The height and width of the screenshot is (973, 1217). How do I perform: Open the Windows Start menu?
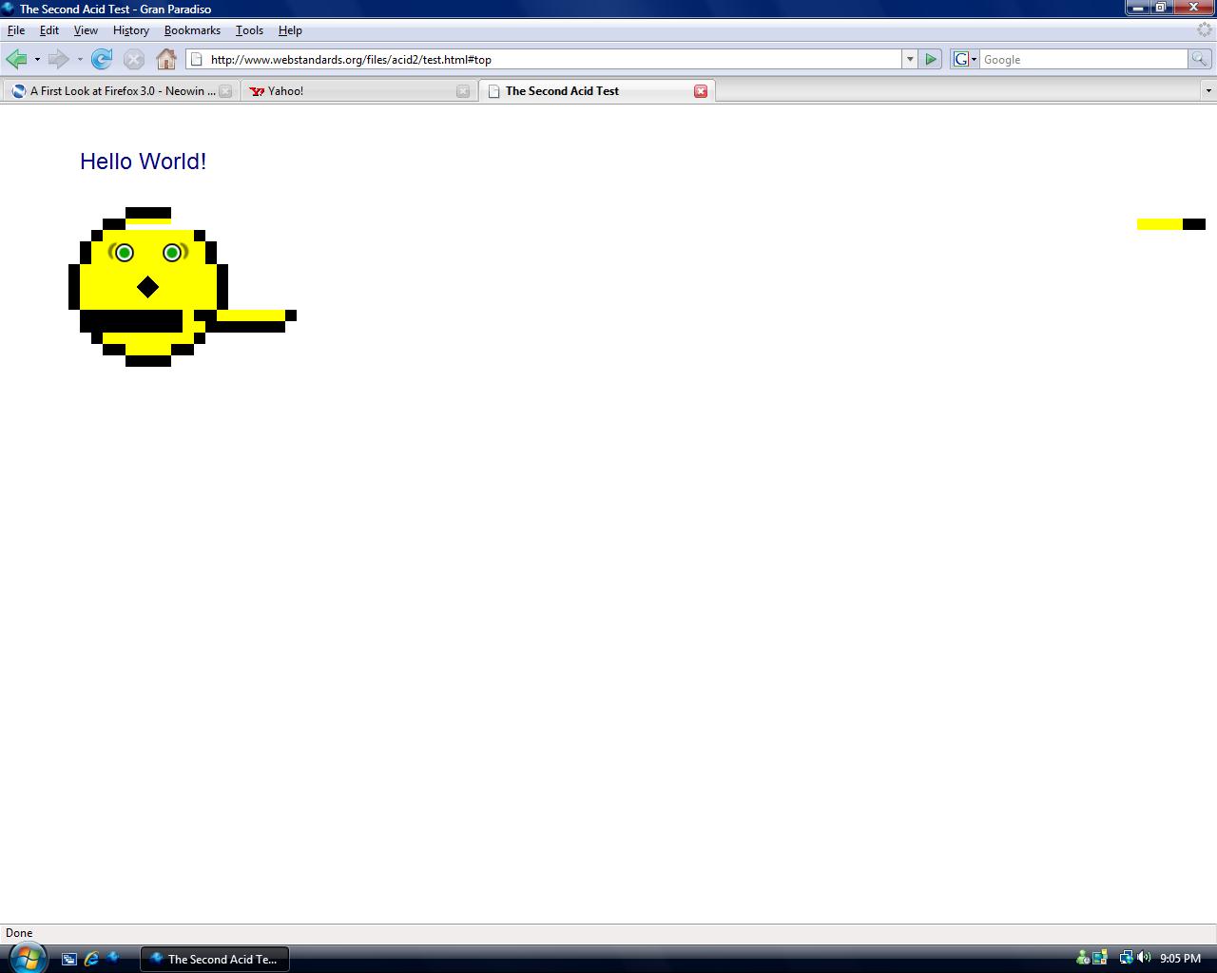(27, 957)
